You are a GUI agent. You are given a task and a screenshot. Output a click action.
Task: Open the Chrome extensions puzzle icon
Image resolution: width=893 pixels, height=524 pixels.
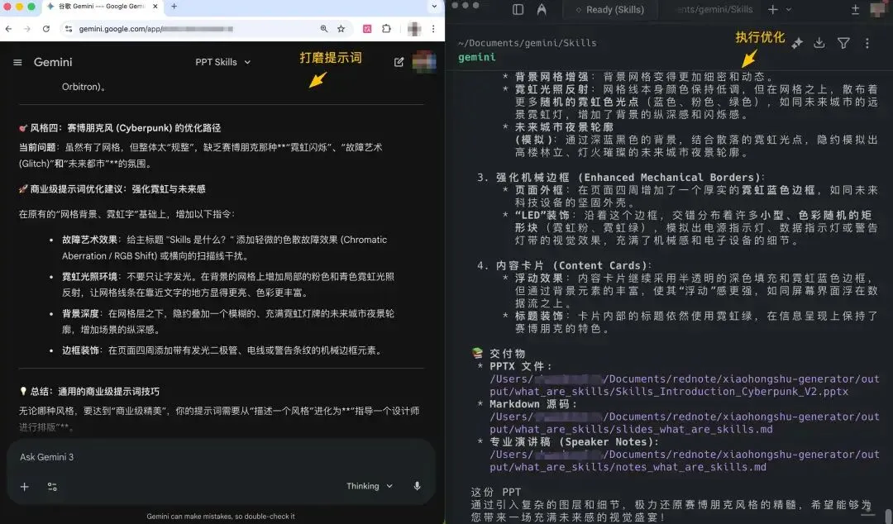[387, 28]
